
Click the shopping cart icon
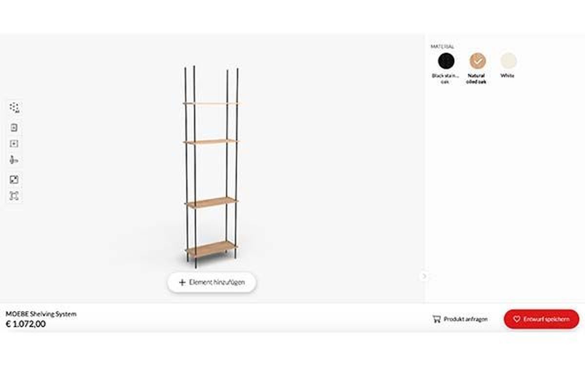(x=436, y=319)
